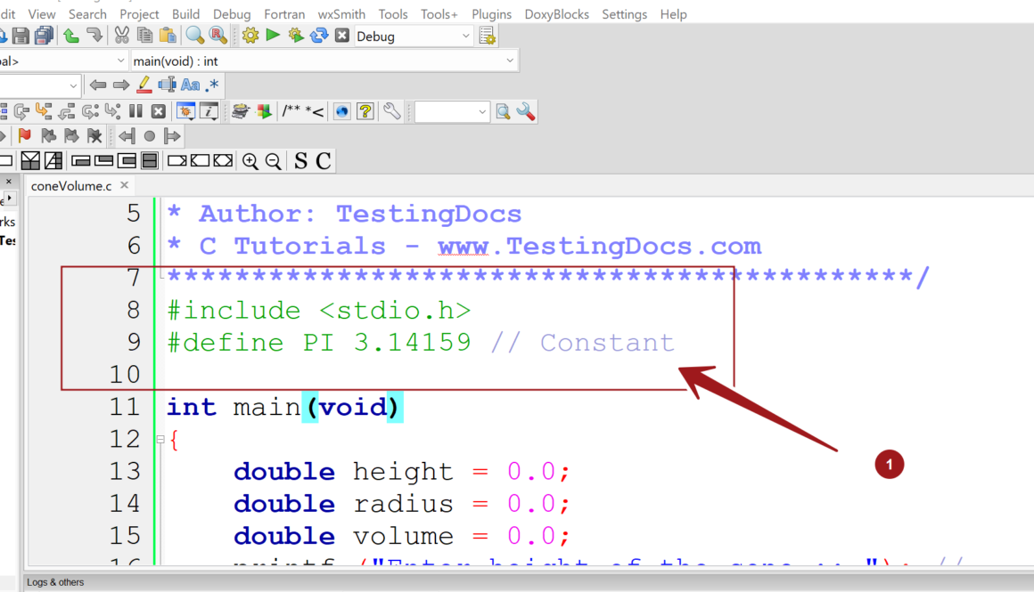Viewport: 1034px width, 592px height.
Task: Run the program using the green Run arrow
Action: click(x=273, y=36)
